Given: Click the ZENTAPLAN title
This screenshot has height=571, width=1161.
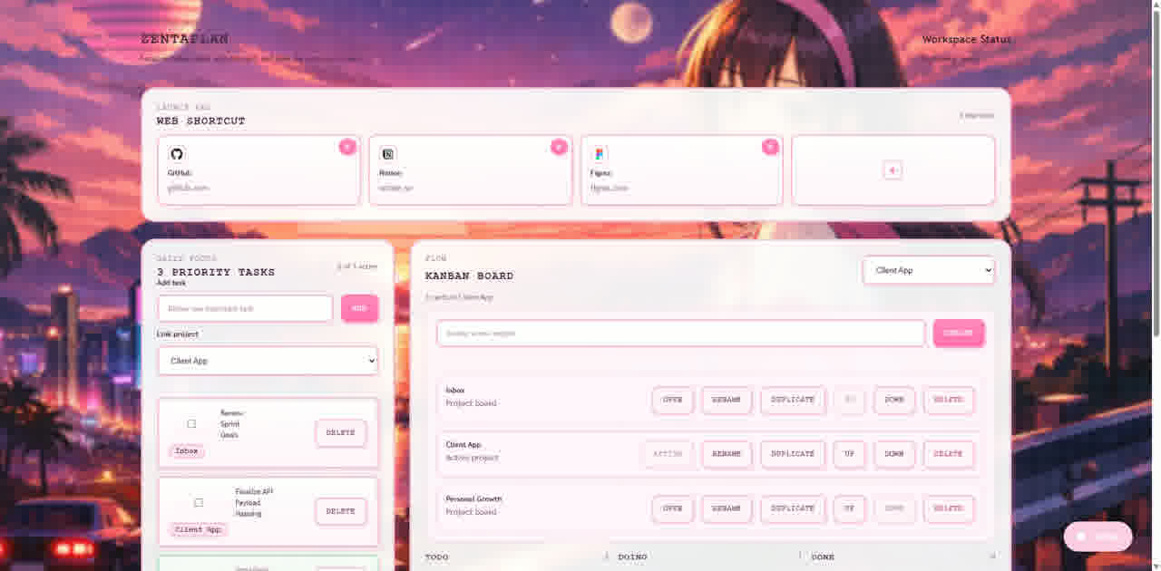Looking at the screenshot, I should tap(185, 39).
